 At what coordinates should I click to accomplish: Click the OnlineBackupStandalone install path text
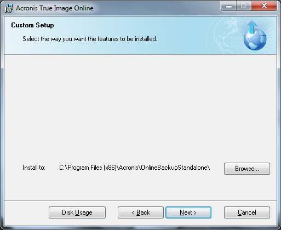coord(135,168)
